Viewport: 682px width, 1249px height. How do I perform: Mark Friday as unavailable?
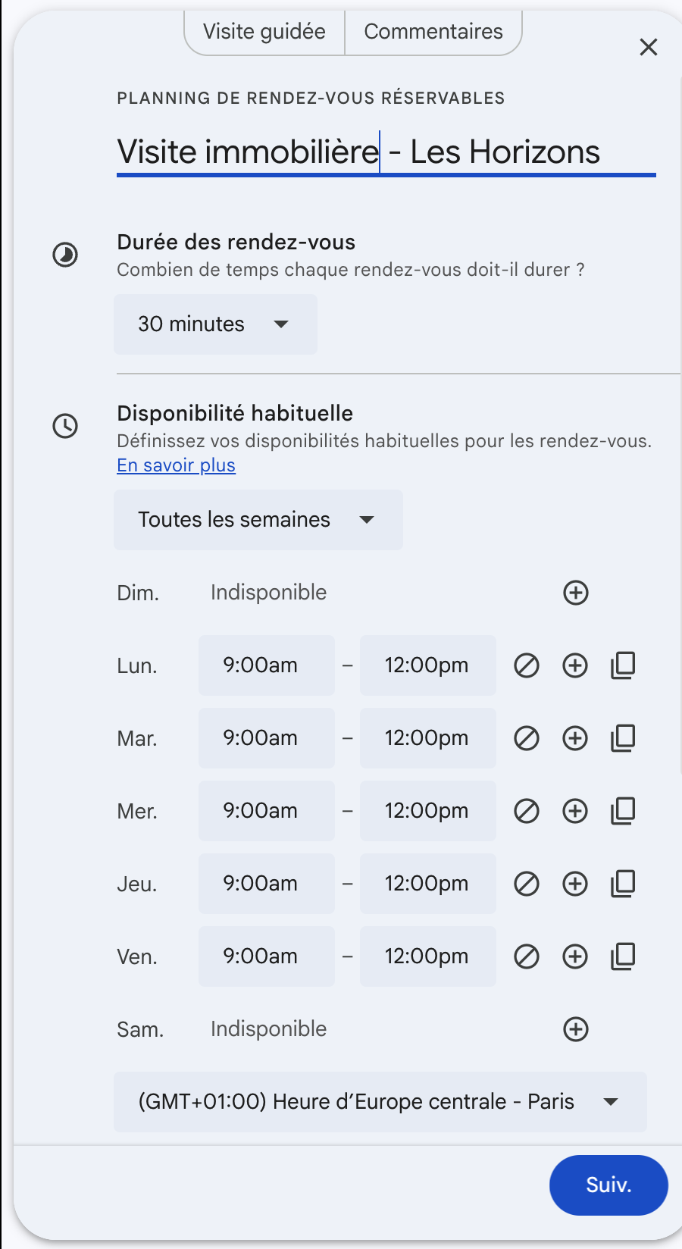tap(527, 956)
